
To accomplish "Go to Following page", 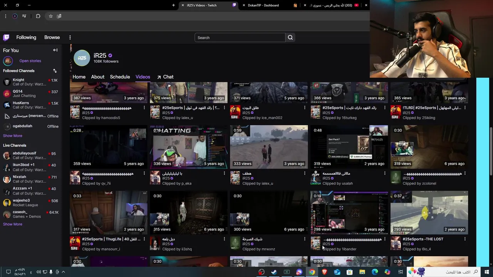I will click(x=26, y=37).
